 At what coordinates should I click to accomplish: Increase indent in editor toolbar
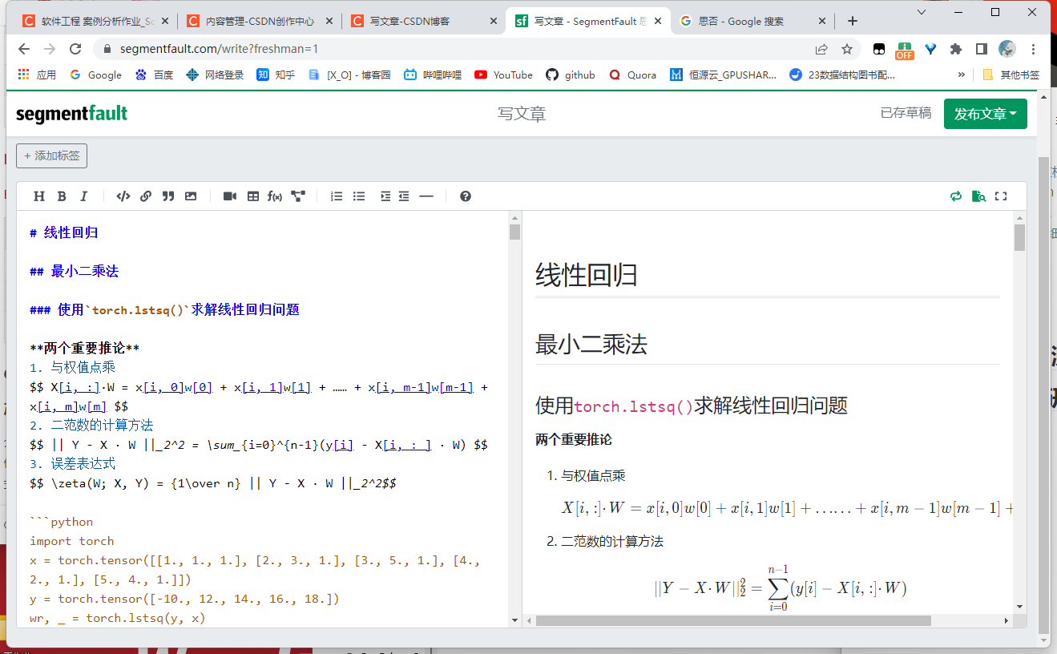click(385, 196)
